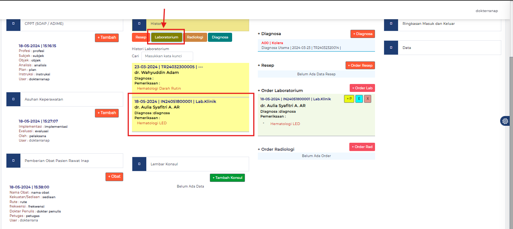
Task: Switch to the Radiologi histori tab
Action: [x=195, y=37]
